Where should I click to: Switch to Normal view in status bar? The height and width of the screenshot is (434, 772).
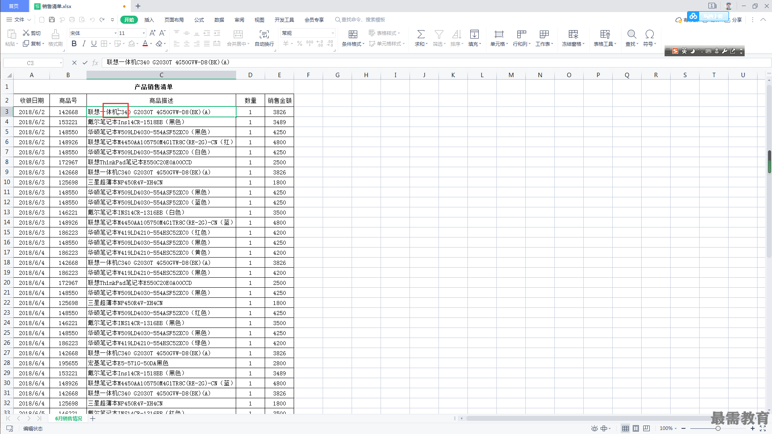[x=625, y=428]
